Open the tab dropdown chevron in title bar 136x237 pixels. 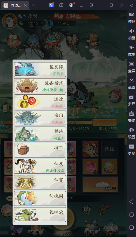pos(34,5)
